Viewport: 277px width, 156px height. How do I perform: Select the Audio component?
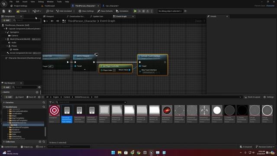pyautogui.click(x=14, y=42)
